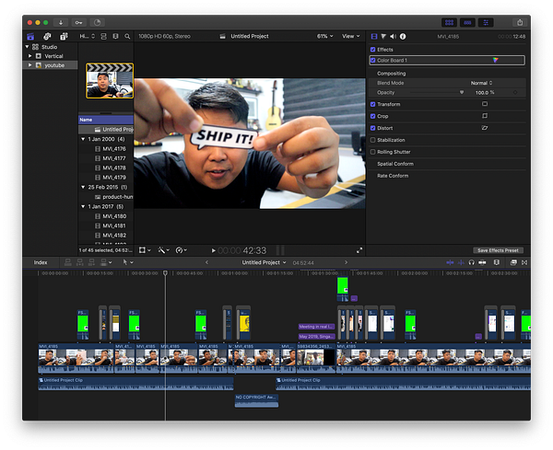Select the Color inspector triangle icon
This screenshot has height=450, width=553.
[x=383, y=36]
